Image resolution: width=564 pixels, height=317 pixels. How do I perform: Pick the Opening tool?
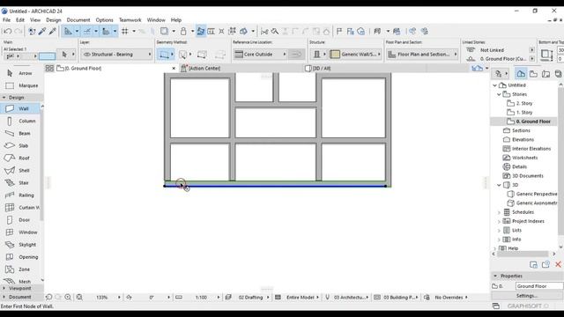[21, 257]
